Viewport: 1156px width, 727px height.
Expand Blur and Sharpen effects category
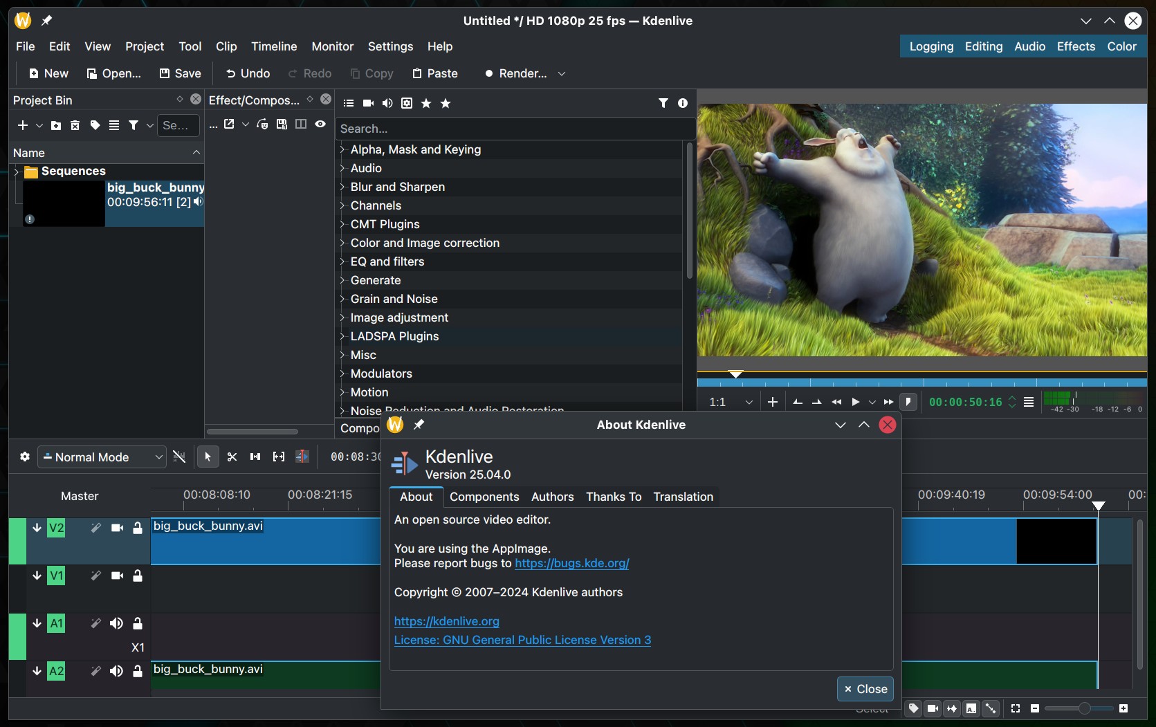click(x=342, y=187)
